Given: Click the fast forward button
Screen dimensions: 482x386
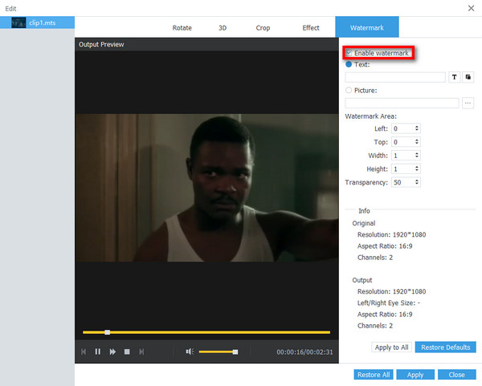Looking at the screenshot, I should (112, 351).
